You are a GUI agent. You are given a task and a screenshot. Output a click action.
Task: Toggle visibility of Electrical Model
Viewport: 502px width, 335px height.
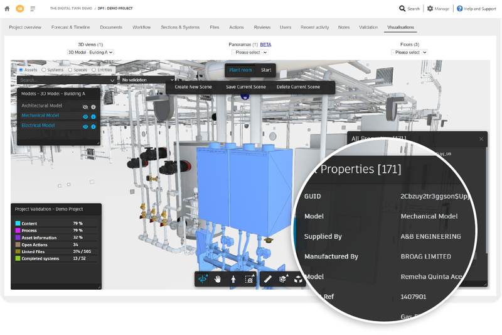click(x=85, y=126)
